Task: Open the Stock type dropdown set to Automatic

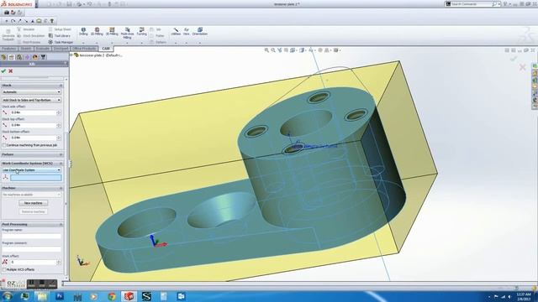Action: [32, 92]
